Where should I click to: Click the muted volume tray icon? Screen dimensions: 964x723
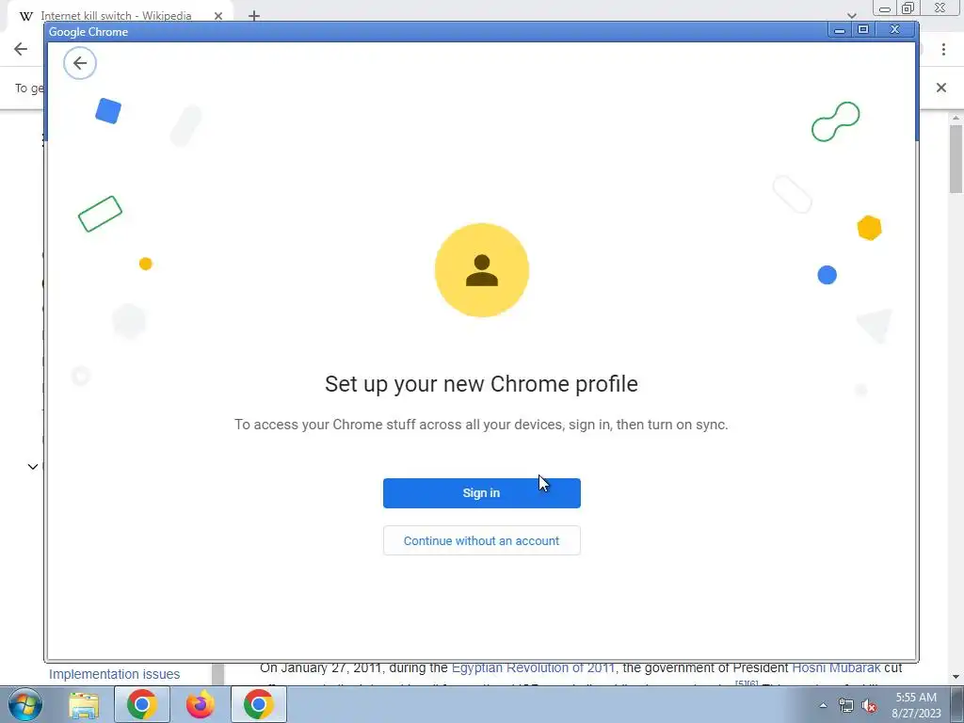coord(869,705)
